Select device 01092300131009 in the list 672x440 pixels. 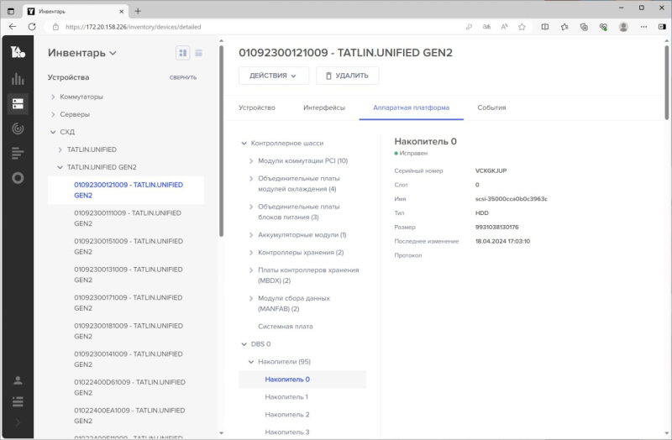(129, 275)
